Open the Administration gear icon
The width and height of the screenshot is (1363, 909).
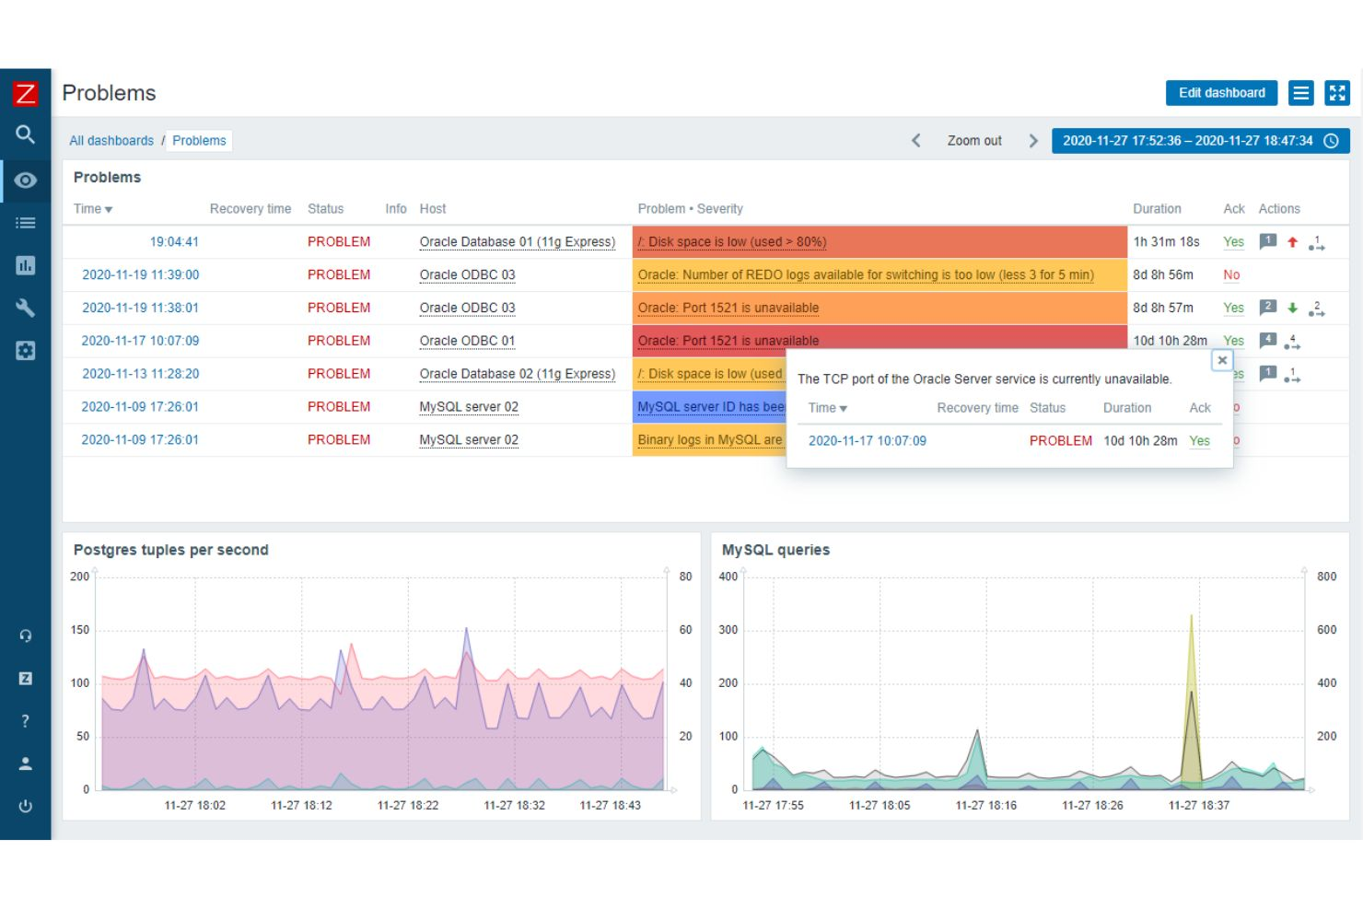click(x=25, y=351)
